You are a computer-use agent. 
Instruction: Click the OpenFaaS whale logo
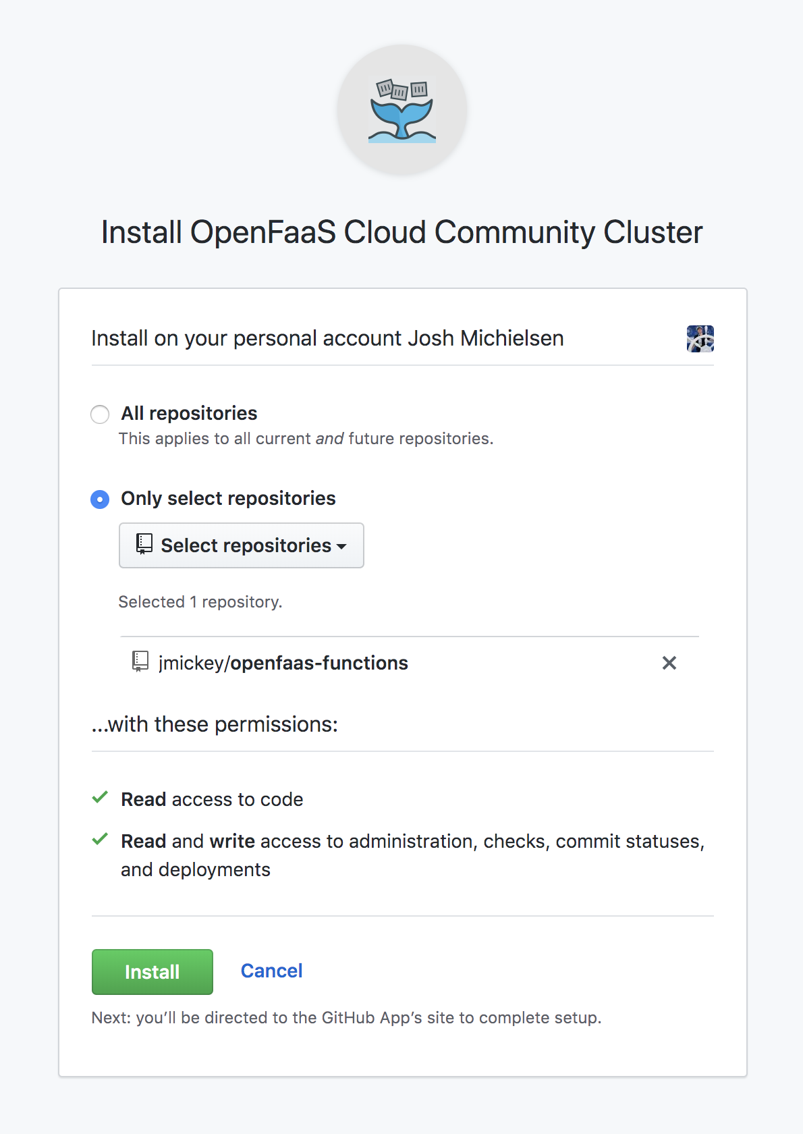[x=402, y=110]
